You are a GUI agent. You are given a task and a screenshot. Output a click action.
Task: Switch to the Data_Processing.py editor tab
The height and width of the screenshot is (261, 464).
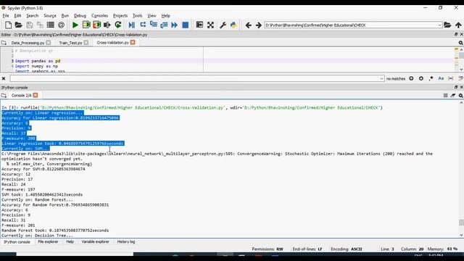click(x=28, y=43)
